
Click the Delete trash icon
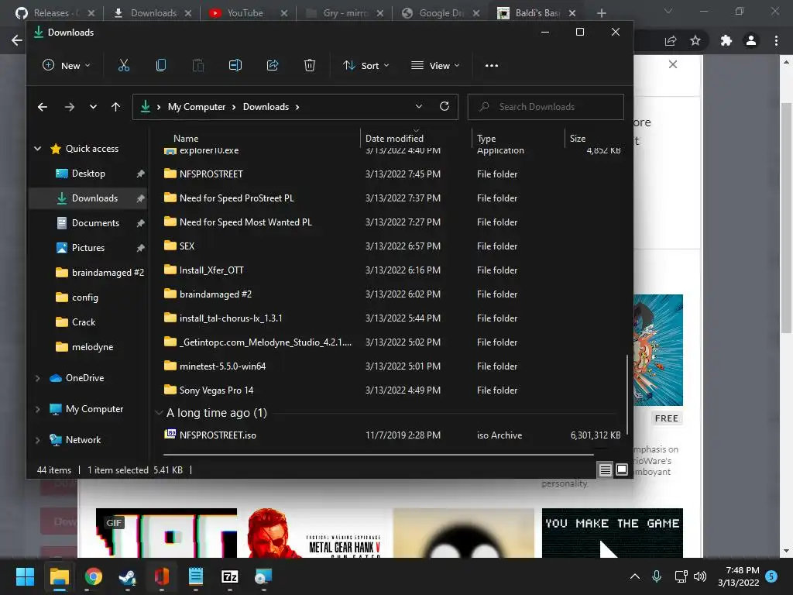pos(310,65)
